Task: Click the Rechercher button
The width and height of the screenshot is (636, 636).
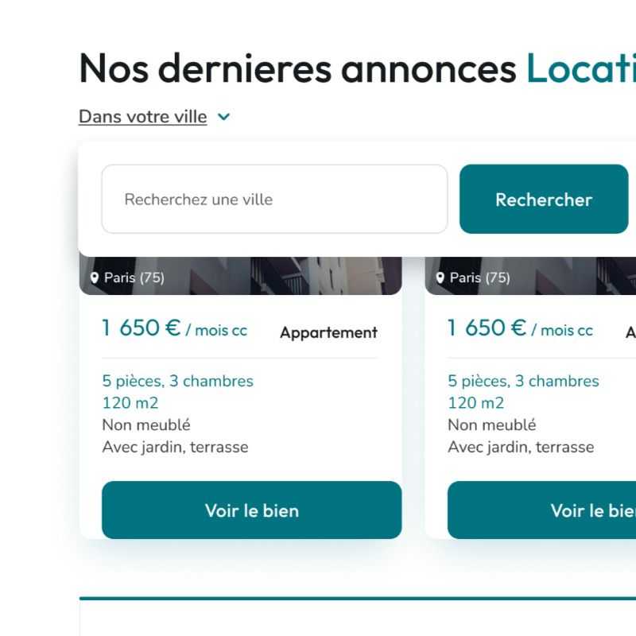Action: pyautogui.click(x=544, y=200)
